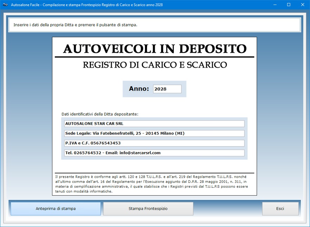
Task: Click the Autosalone Facile app icon in title bar
Action: [5, 5]
